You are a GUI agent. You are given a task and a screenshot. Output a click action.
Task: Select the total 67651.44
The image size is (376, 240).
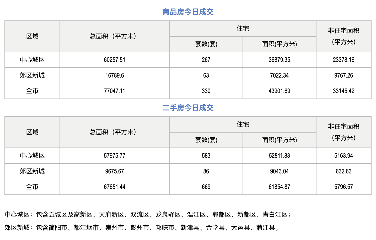(x=115, y=187)
